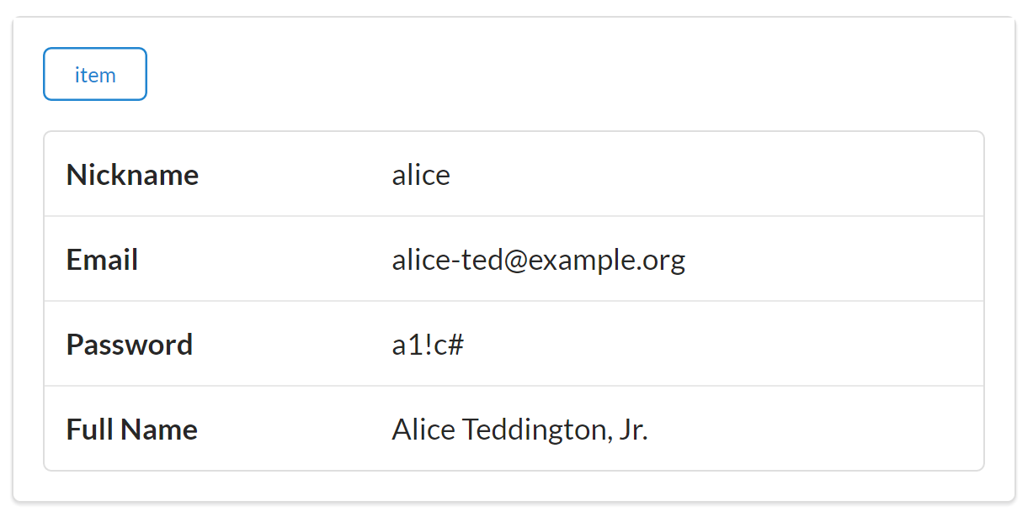1033x522 pixels.
Task: Click the "#" character in the password value
Action: tap(455, 345)
